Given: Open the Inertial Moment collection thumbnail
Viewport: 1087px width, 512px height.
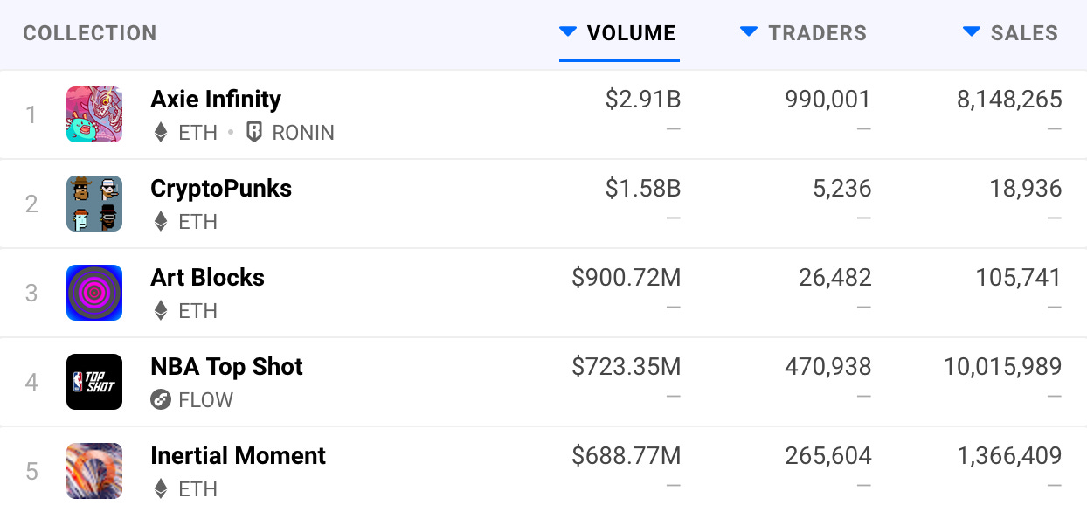Looking at the screenshot, I should click(94, 471).
